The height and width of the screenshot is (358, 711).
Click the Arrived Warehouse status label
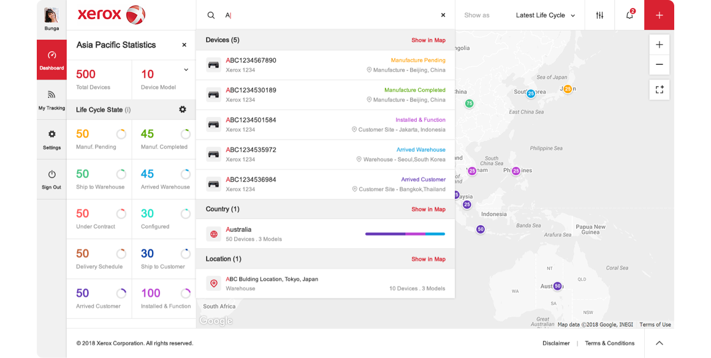coord(421,150)
